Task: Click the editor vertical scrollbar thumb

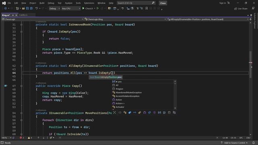Action: pos(250,64)
